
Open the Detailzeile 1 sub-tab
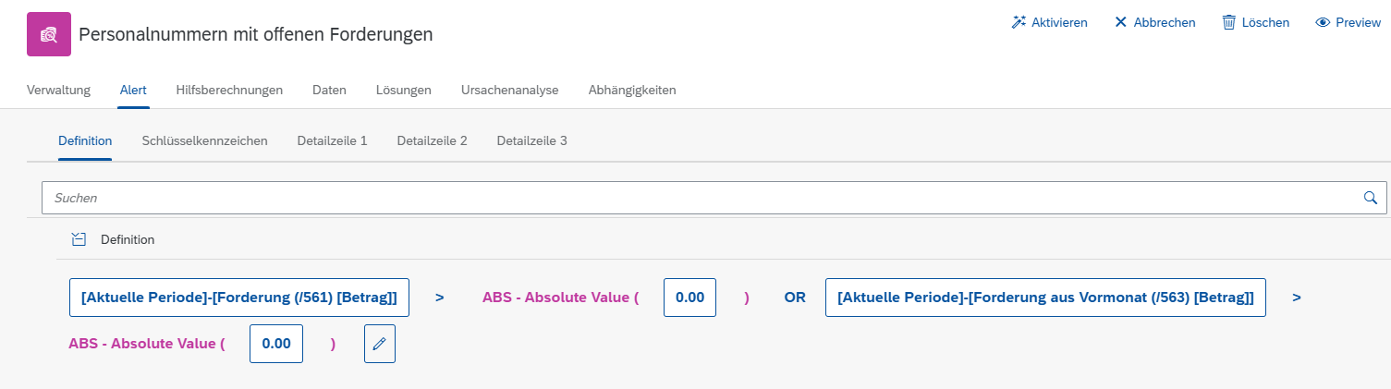(x=333, y=140)
